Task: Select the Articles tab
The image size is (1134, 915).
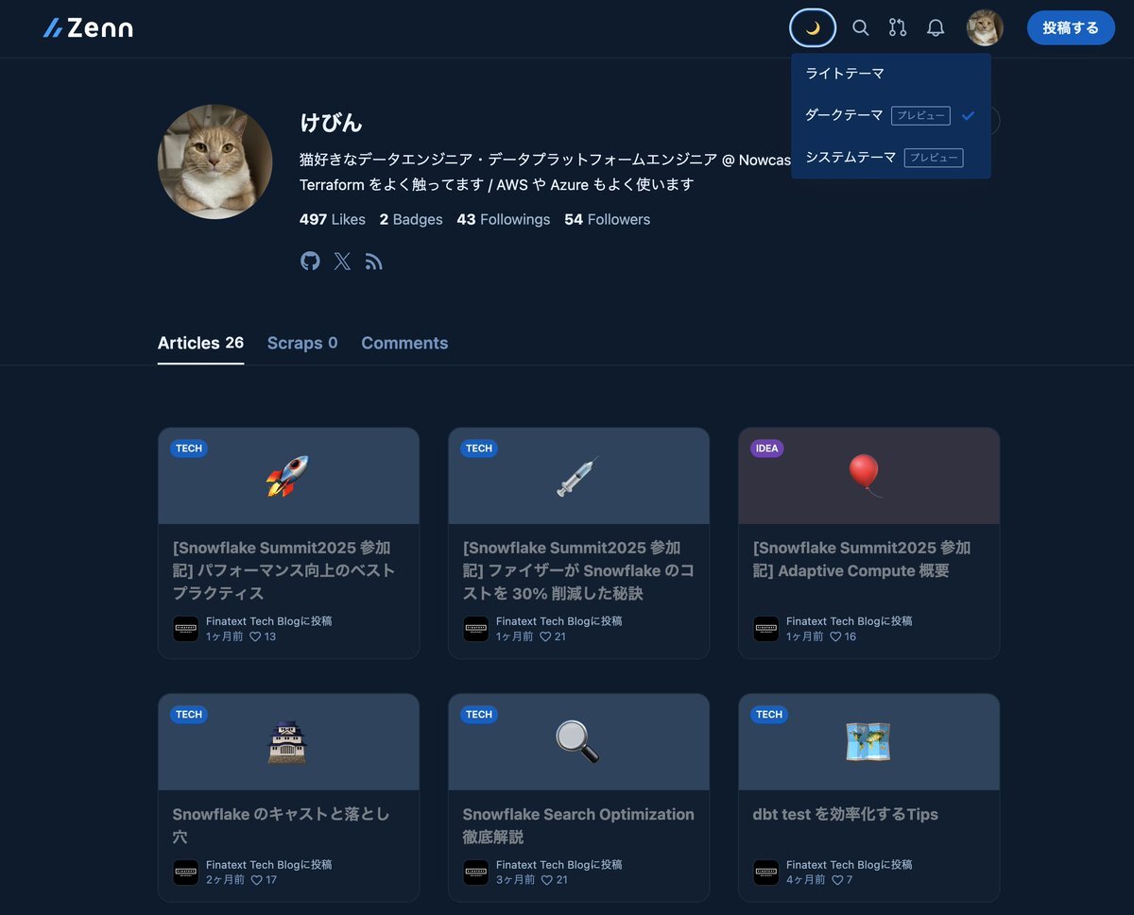Action: point(200,343)
